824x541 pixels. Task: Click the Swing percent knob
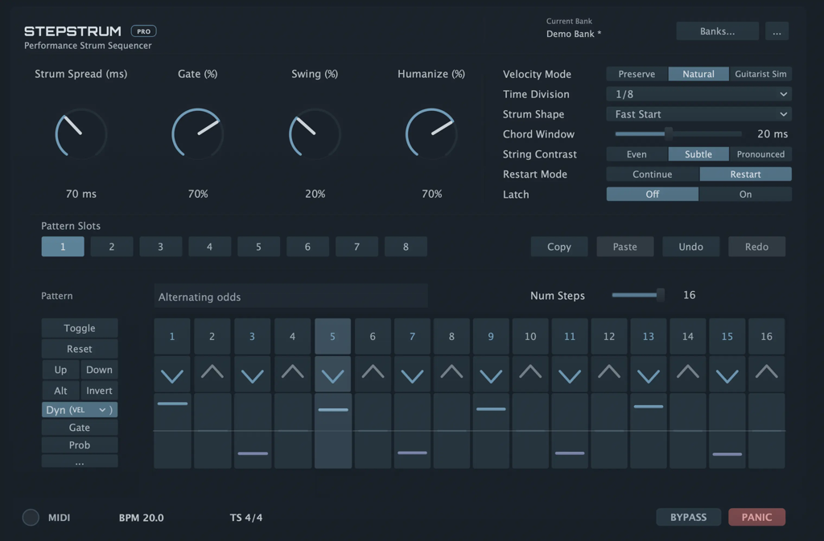point(315,133)
